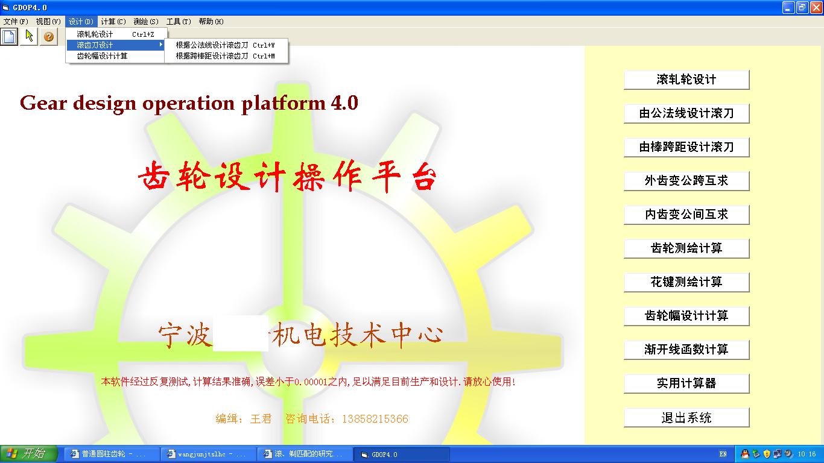The height and width of the screenshot is (463, 824).
Task: Restore down the GDOP4.0 window
Action: (803, 7)
